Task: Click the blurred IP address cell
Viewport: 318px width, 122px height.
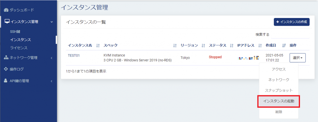Action: (x=249, y=58)
